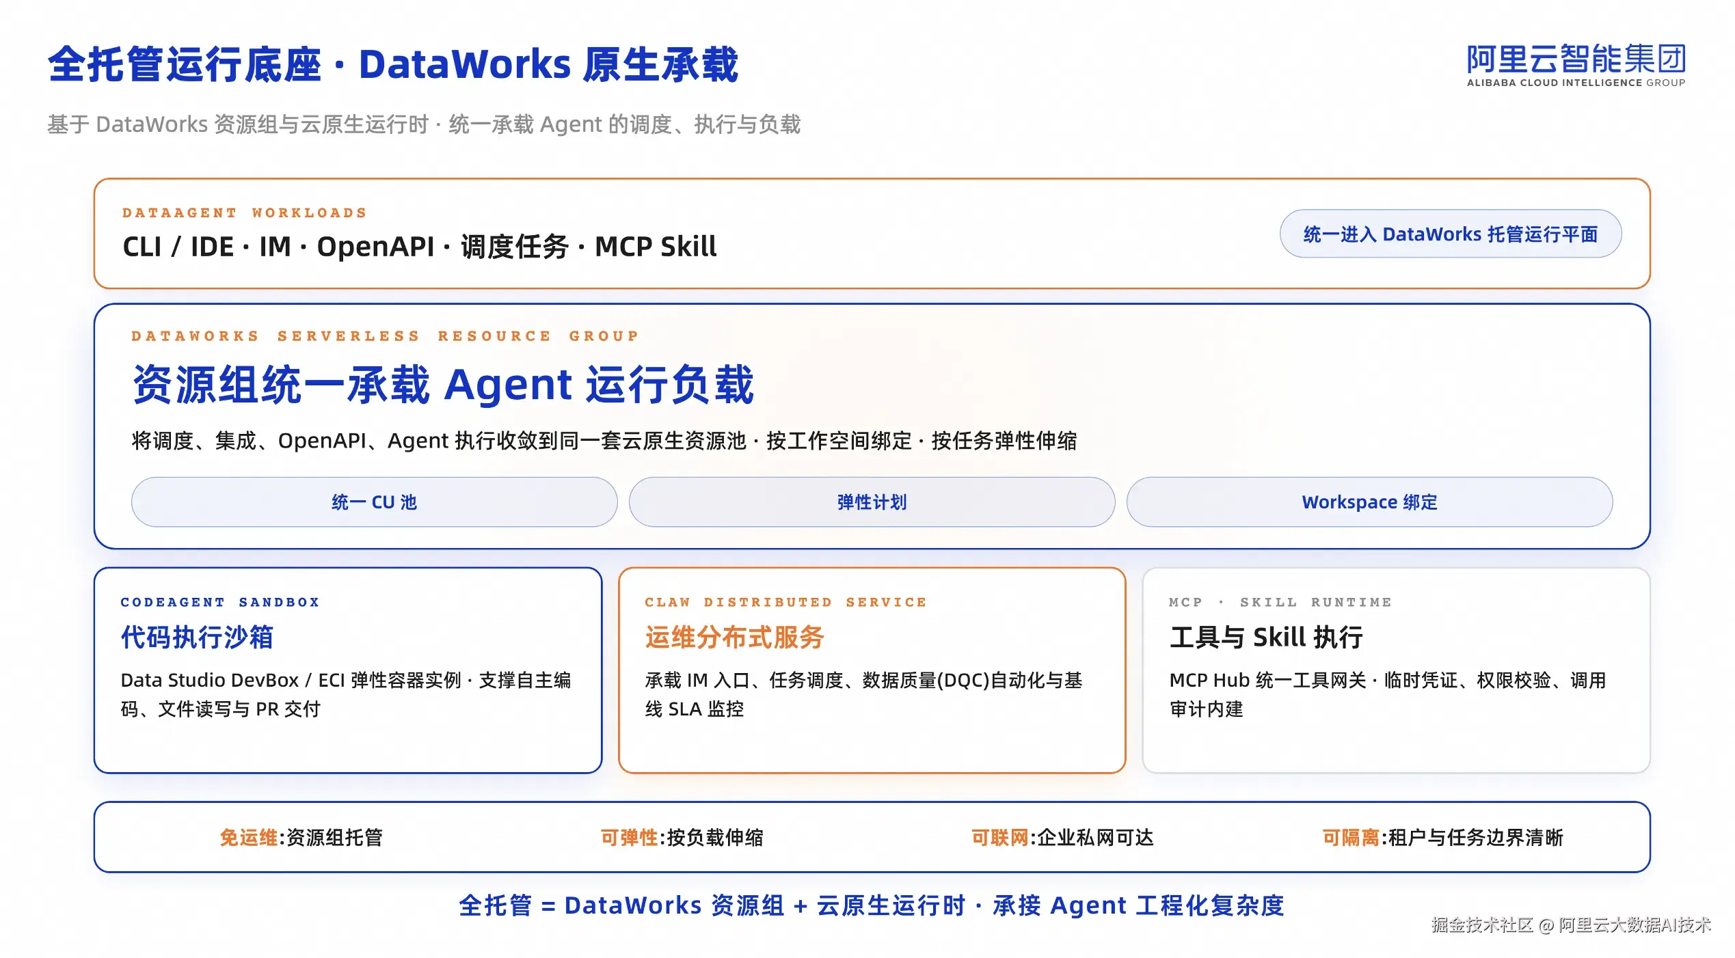1735x958 pixels.
Task: Click the 可联网:企业私网可达 item
Action: tap(1062, 837)
